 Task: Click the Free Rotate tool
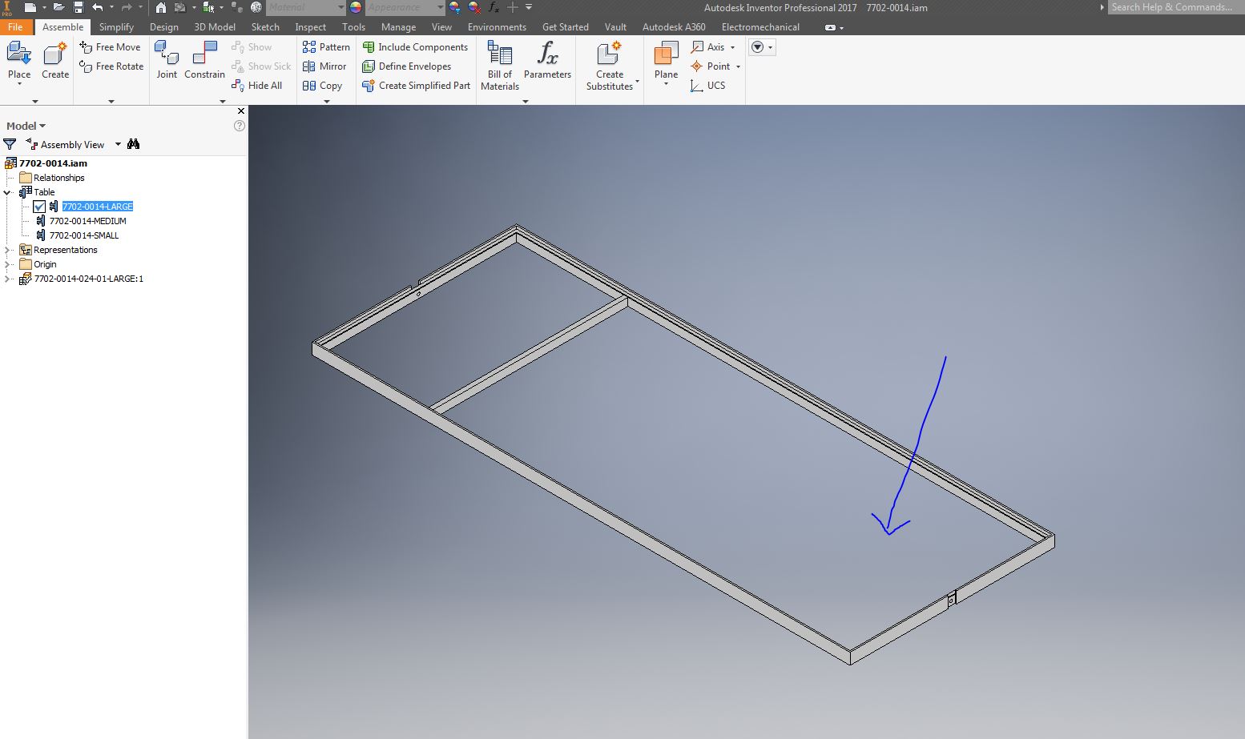click(111, 66)
